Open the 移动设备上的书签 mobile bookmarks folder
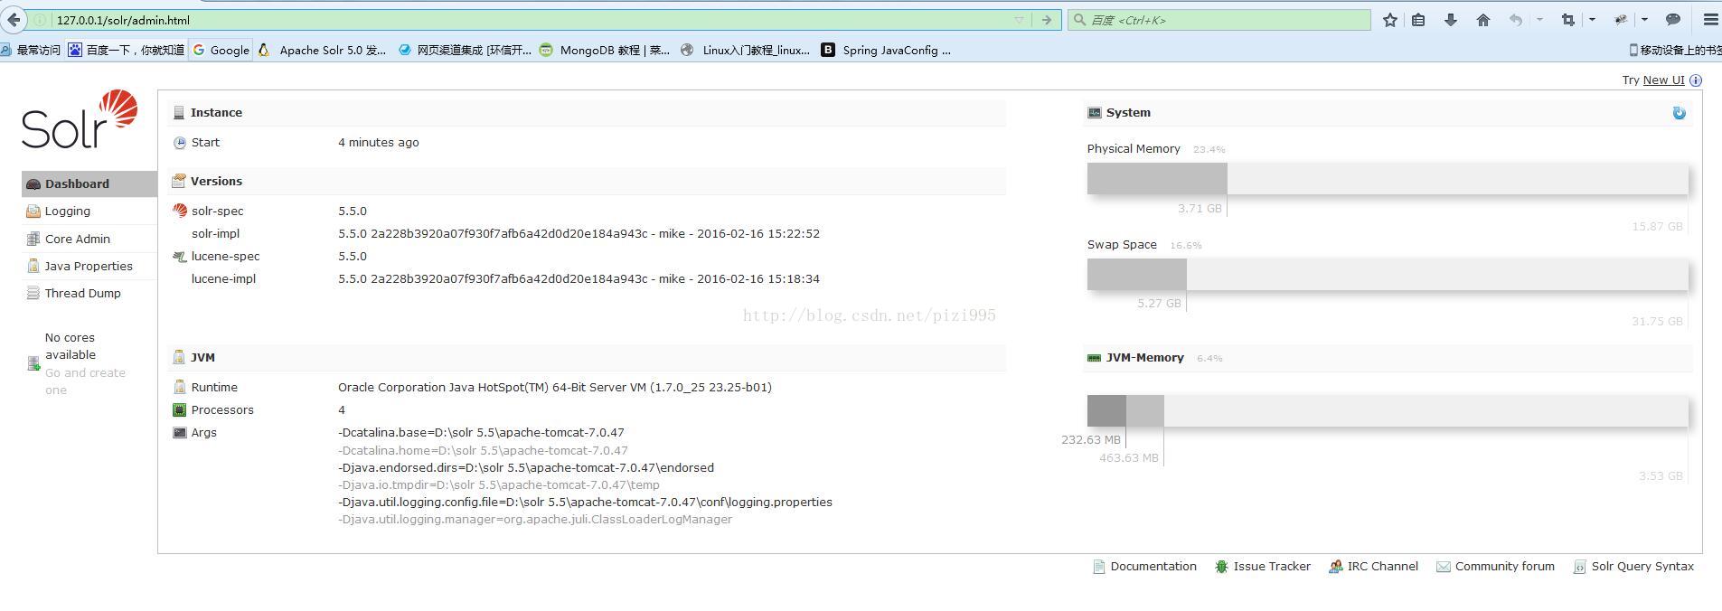The height and width of the screenshot is (611, 1722). [1675, 51]
